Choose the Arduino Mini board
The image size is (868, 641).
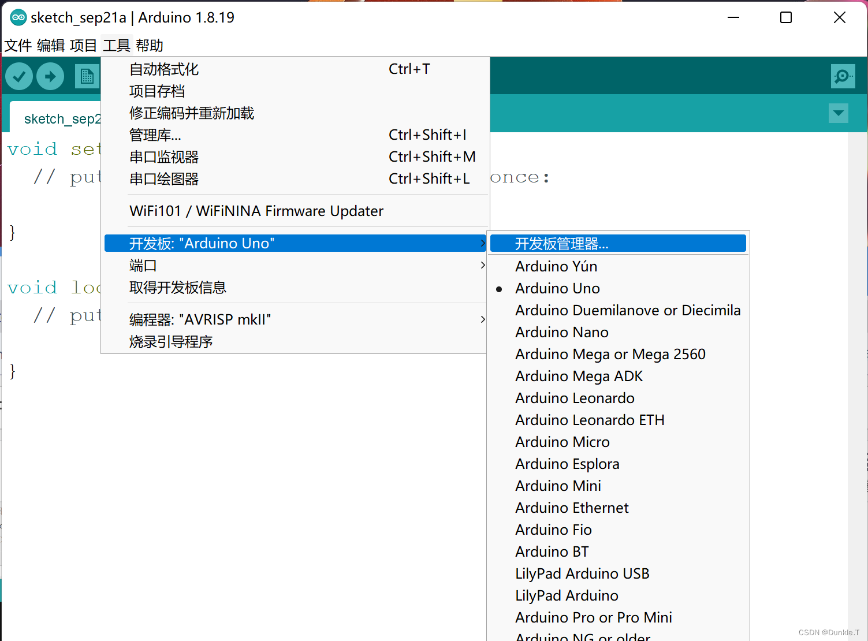618,486
